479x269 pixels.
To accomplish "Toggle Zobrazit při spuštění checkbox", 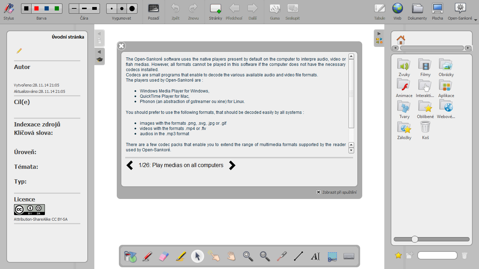I will (x=318, y=192).
